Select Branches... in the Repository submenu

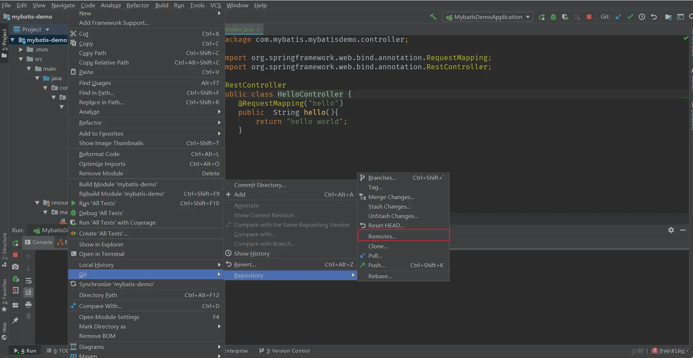403,178
